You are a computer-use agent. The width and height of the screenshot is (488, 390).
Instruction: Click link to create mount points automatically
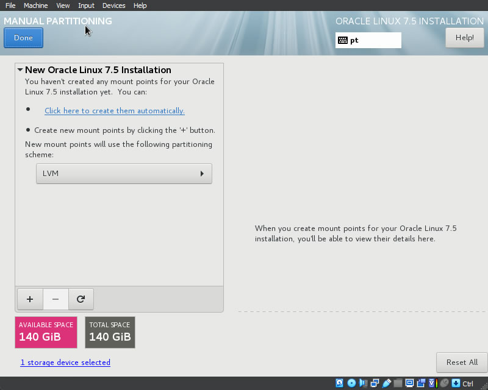pos(115,111)
